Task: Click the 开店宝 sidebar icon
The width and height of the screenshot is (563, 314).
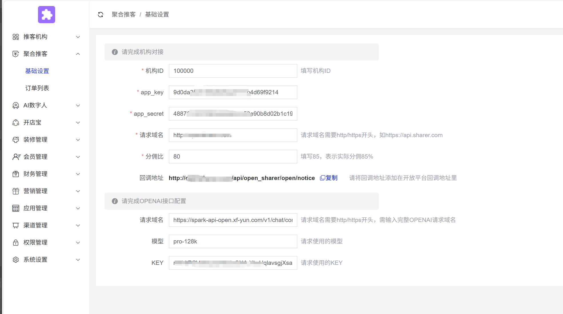Action: coord(16,123)
